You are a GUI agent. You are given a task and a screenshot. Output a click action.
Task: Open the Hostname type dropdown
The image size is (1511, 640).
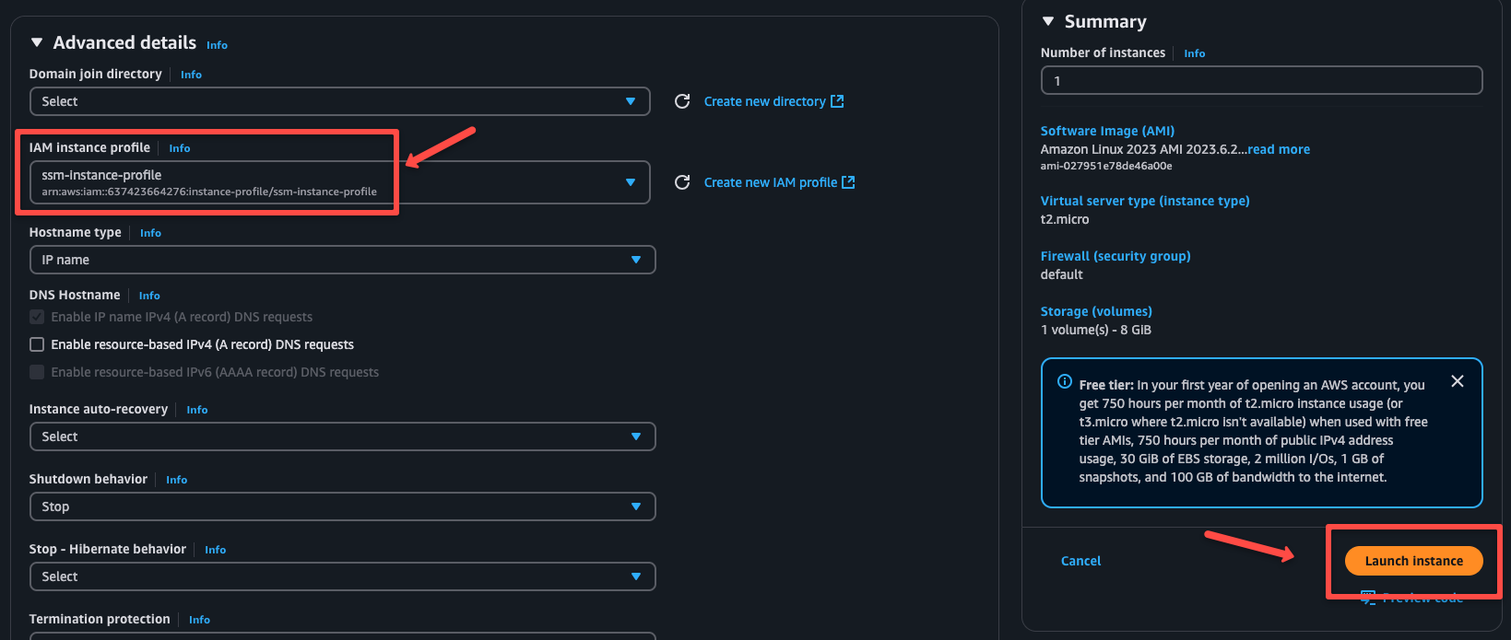(x=343, y=260)
